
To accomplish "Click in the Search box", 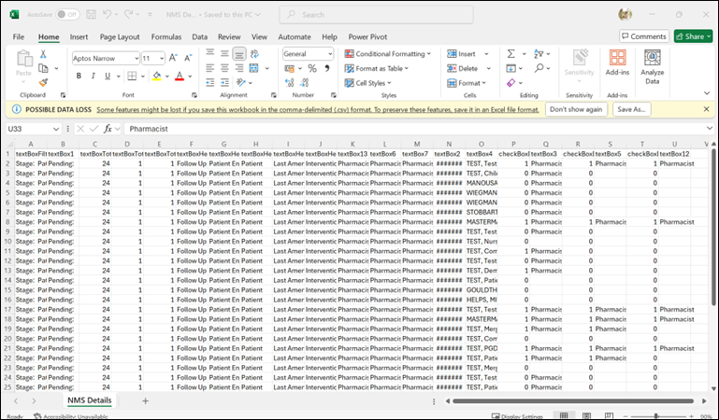I will point(377,15).
